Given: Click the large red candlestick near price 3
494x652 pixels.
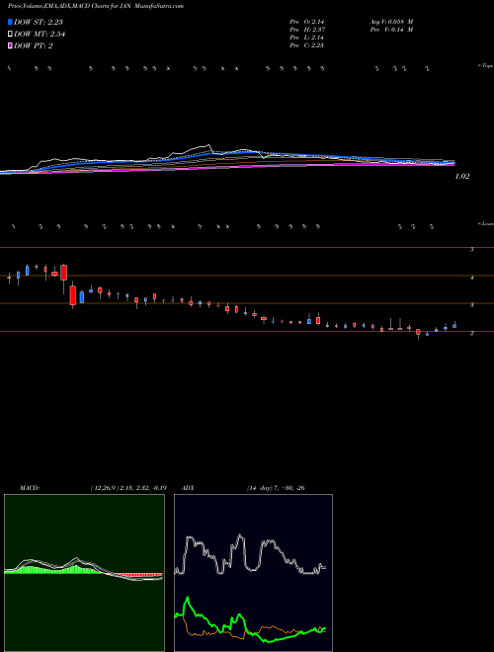Looking at the screenshot, I should [73, 295].
